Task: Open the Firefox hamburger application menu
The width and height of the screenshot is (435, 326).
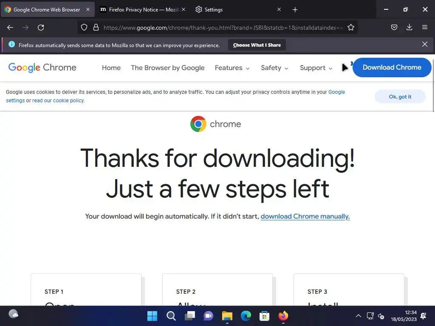Action: tap(424, 27)
